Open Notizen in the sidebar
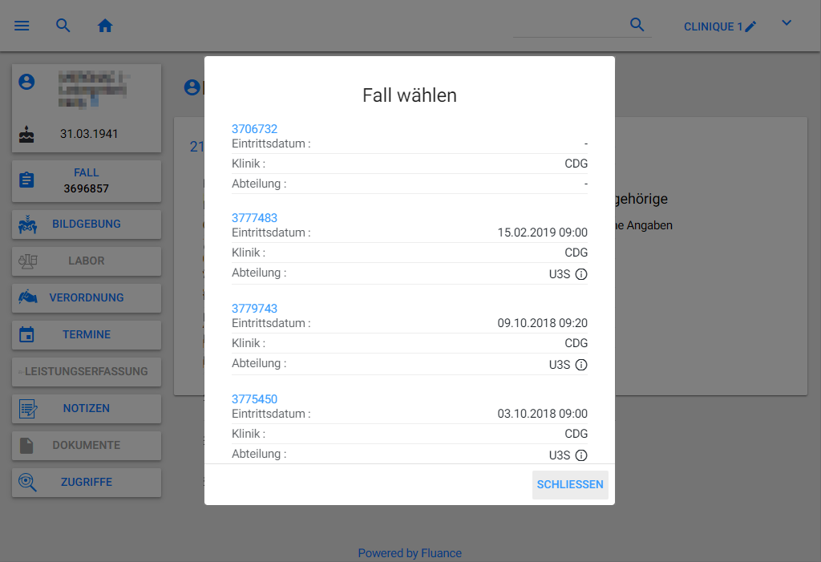This screenshot has height=562, width=821. [x=87, y=409]
